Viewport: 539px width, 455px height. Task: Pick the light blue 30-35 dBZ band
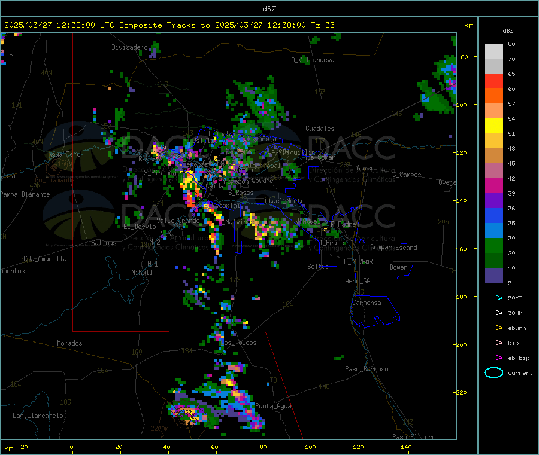tap(493, 231)
